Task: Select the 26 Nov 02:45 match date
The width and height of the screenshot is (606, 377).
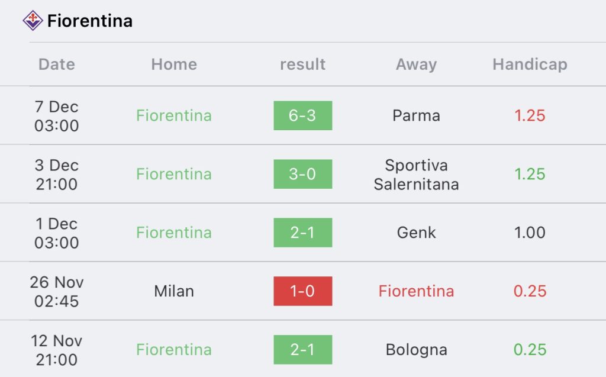Action: (x=56, y=292)
